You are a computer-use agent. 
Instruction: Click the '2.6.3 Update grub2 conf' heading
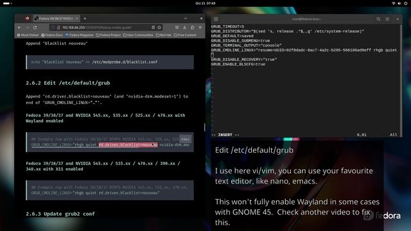[x=60, y=214]
